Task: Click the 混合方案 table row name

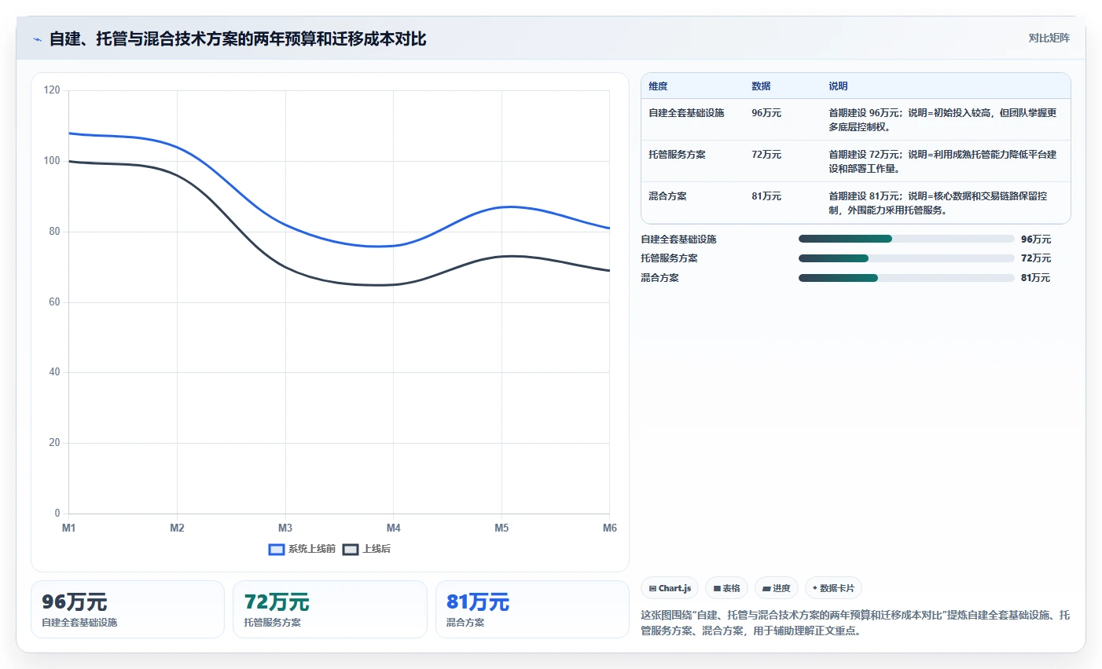Action: point(667,196)
